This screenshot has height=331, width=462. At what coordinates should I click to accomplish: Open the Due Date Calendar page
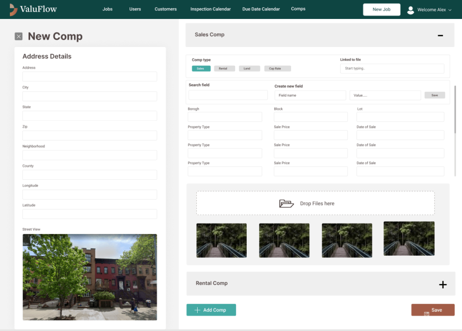[261, 9]
